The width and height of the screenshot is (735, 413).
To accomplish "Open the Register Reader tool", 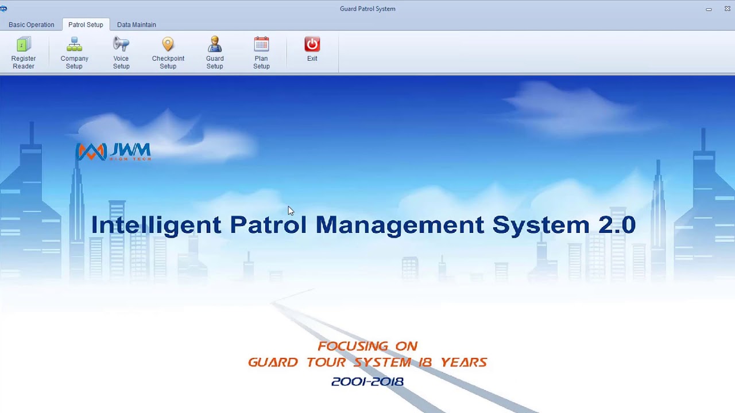I will click(x=24, y=53).
